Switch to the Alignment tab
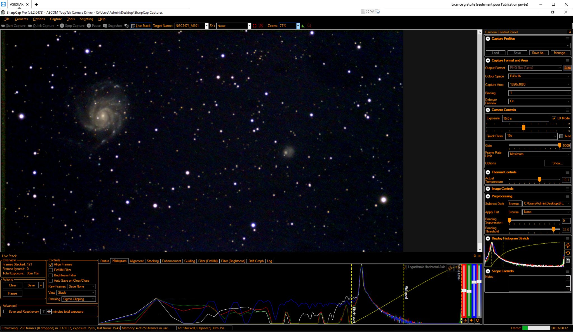The image size is (573, 332). pyautogui.click(x=137, y=261)
